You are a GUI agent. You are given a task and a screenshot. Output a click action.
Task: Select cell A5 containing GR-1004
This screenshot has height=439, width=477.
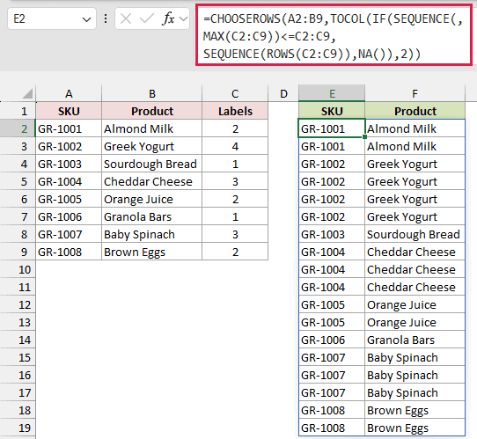point(69,181)
